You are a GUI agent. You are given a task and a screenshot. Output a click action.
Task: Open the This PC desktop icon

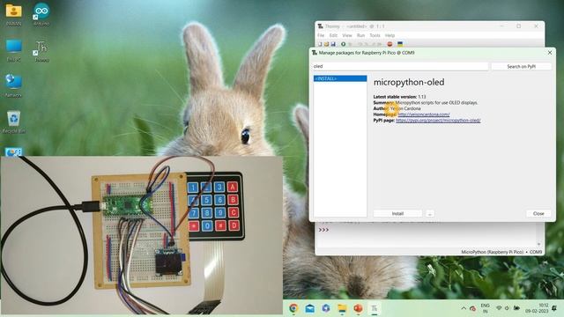point(14,50)
